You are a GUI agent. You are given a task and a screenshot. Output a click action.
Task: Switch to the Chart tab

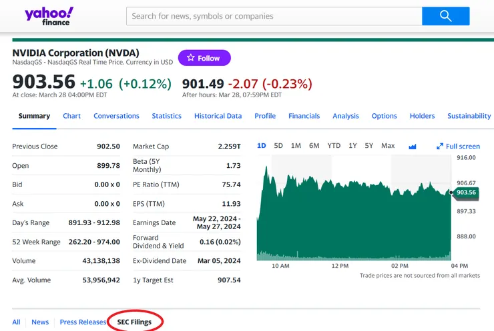[72, 116]
